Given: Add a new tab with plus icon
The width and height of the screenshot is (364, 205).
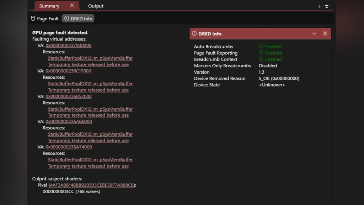Looking at the screenshot, I should coord(320,6).
